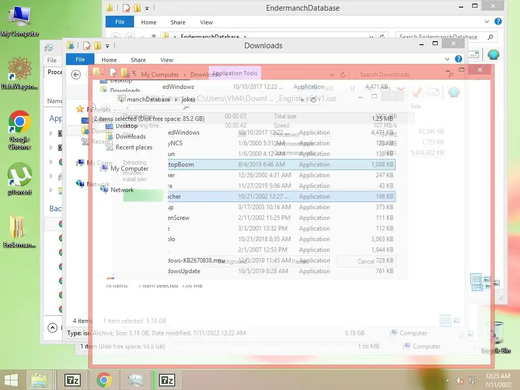The height and width of the screenshot is (390, 520).
Task: Open help in Downloads window
Action: pos(459,59)
